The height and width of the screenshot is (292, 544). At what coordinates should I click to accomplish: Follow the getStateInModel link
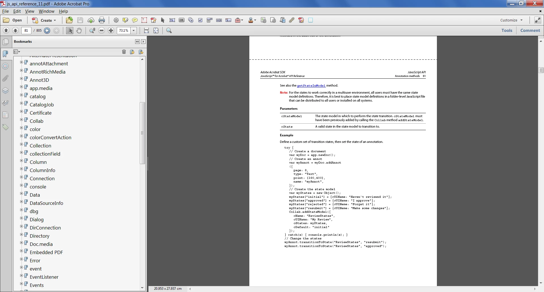311,86
